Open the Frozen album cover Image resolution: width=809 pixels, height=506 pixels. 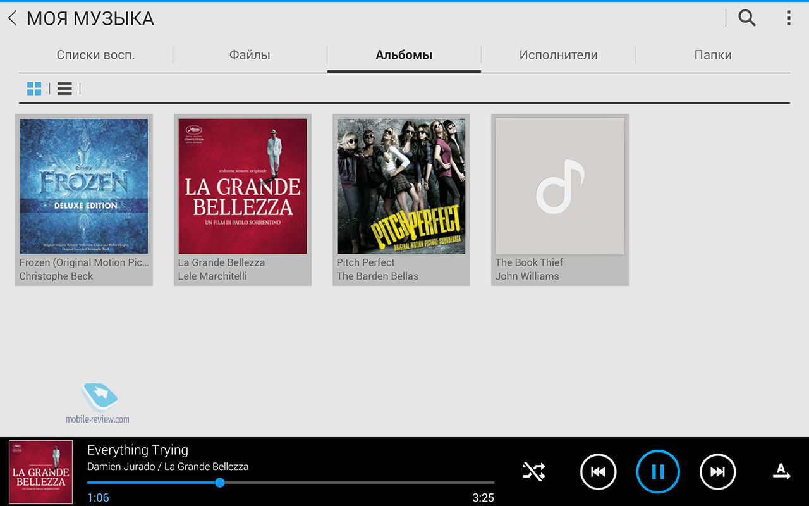coord(84,186)
